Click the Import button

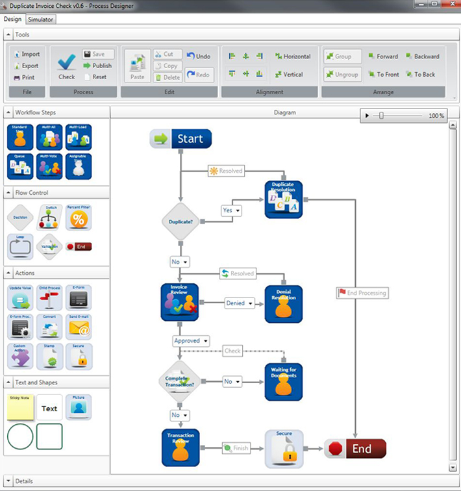click(27, 54)
